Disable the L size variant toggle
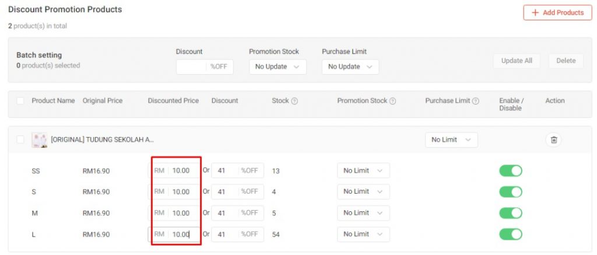Image resolution: width=597 pixels, height=255 pixels. click(510, 234)
